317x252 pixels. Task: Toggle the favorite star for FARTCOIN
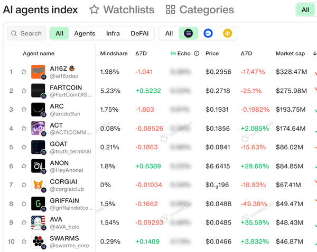tap(24, 91)
